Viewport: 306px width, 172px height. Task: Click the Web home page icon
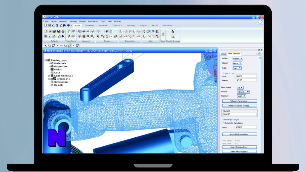(x=163, y=34)
